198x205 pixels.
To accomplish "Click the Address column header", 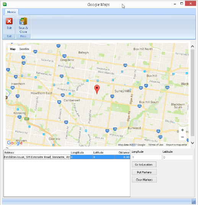I will coord(37,152).
